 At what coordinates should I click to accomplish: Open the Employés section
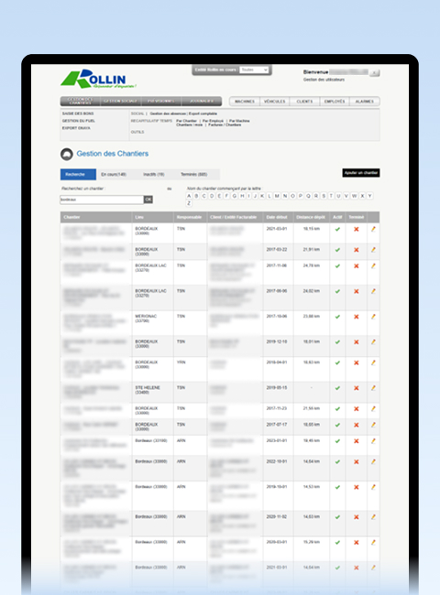[x=335, y=102]
